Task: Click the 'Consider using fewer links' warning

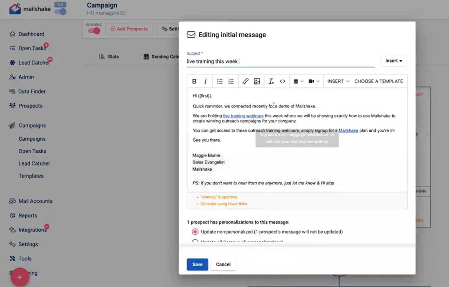Action: point(224,204)
